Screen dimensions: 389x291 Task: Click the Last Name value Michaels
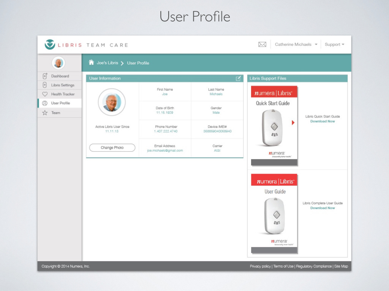[216, 94]
